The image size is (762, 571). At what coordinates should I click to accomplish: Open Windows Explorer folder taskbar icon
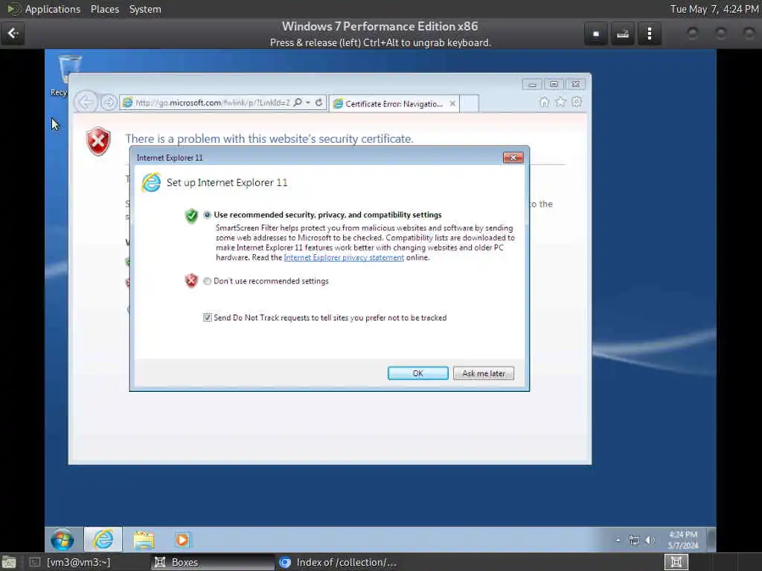pyautogui.click(x=144, y=540)
